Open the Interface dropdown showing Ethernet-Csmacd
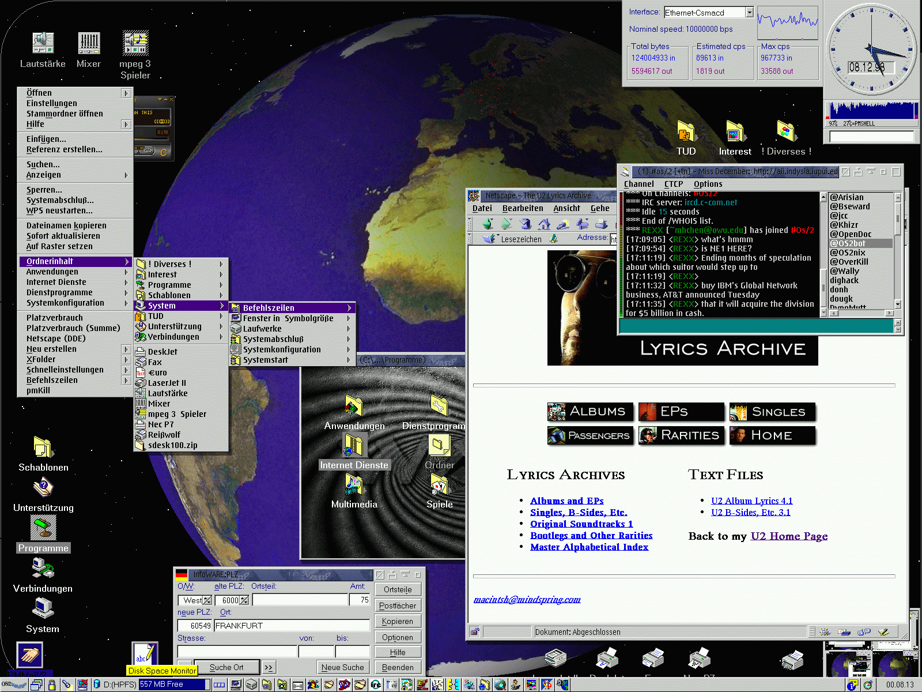 pos(749,12)
